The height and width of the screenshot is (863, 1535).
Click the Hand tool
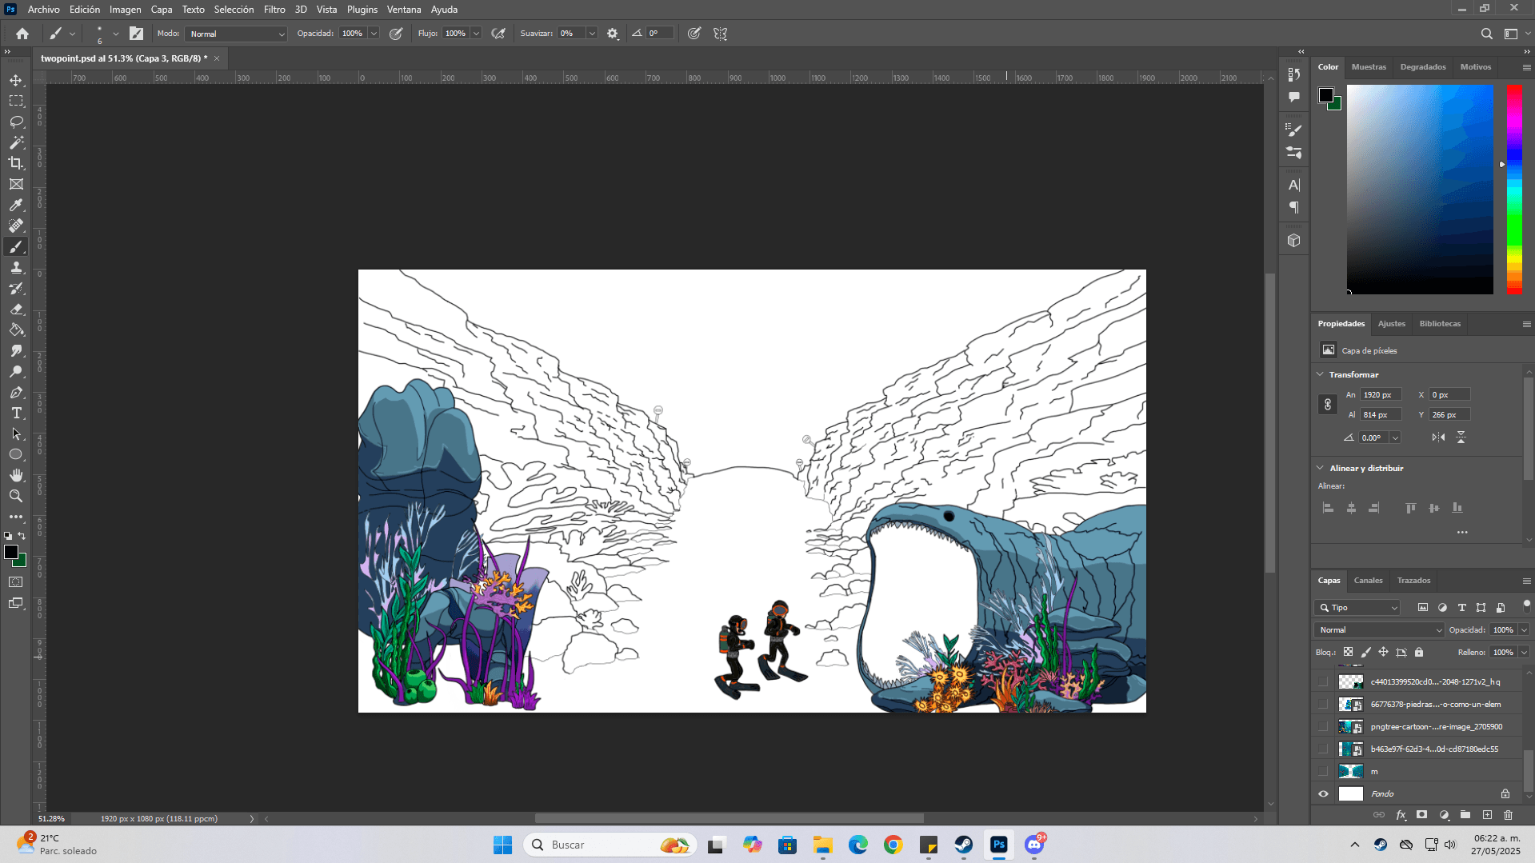[x=16, y=475]
